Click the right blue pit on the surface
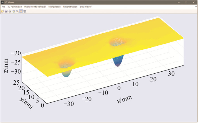Image resolution: width=198 pixels, height=123 pixels. click(x=118, y=61)
